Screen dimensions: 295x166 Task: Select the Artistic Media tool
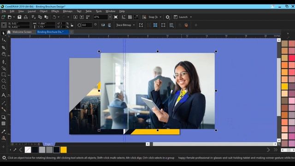(3, 68)
